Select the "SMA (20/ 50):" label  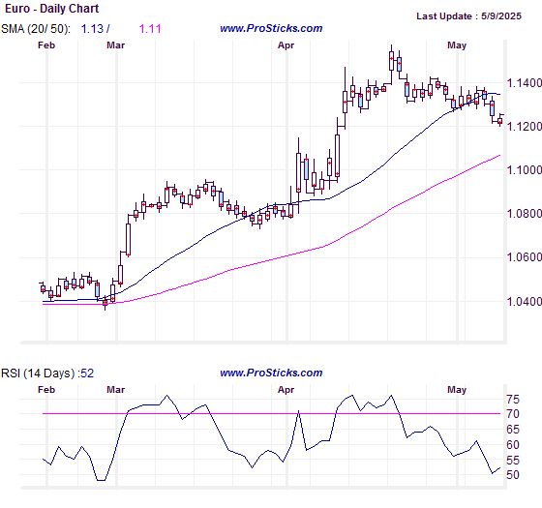coord(36,29)
